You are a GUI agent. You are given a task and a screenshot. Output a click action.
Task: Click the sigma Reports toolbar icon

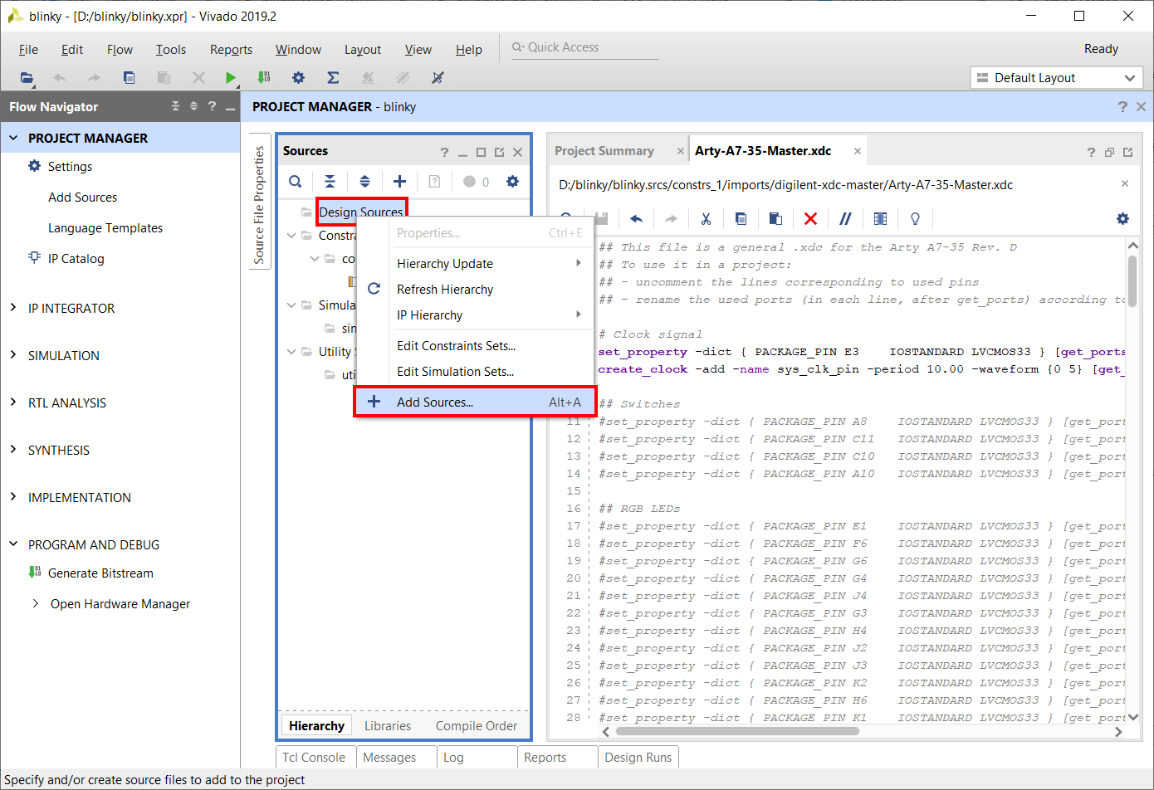[x=333, y=77]
